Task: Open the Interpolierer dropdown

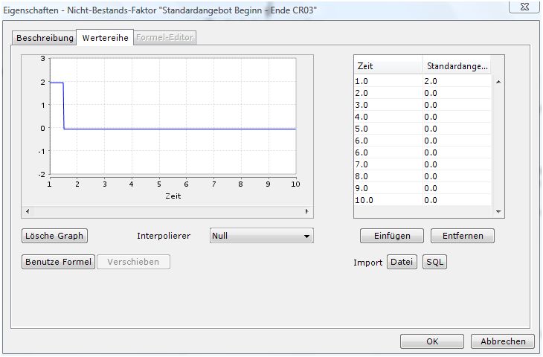Action: [x=261, y=236]
